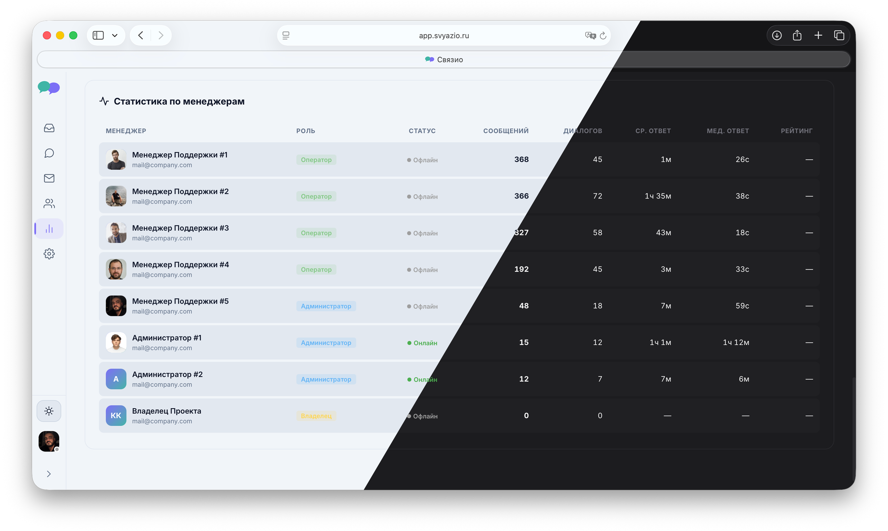Click the forward navigation chevron
The image size is (888, 531).
(161, 35)
